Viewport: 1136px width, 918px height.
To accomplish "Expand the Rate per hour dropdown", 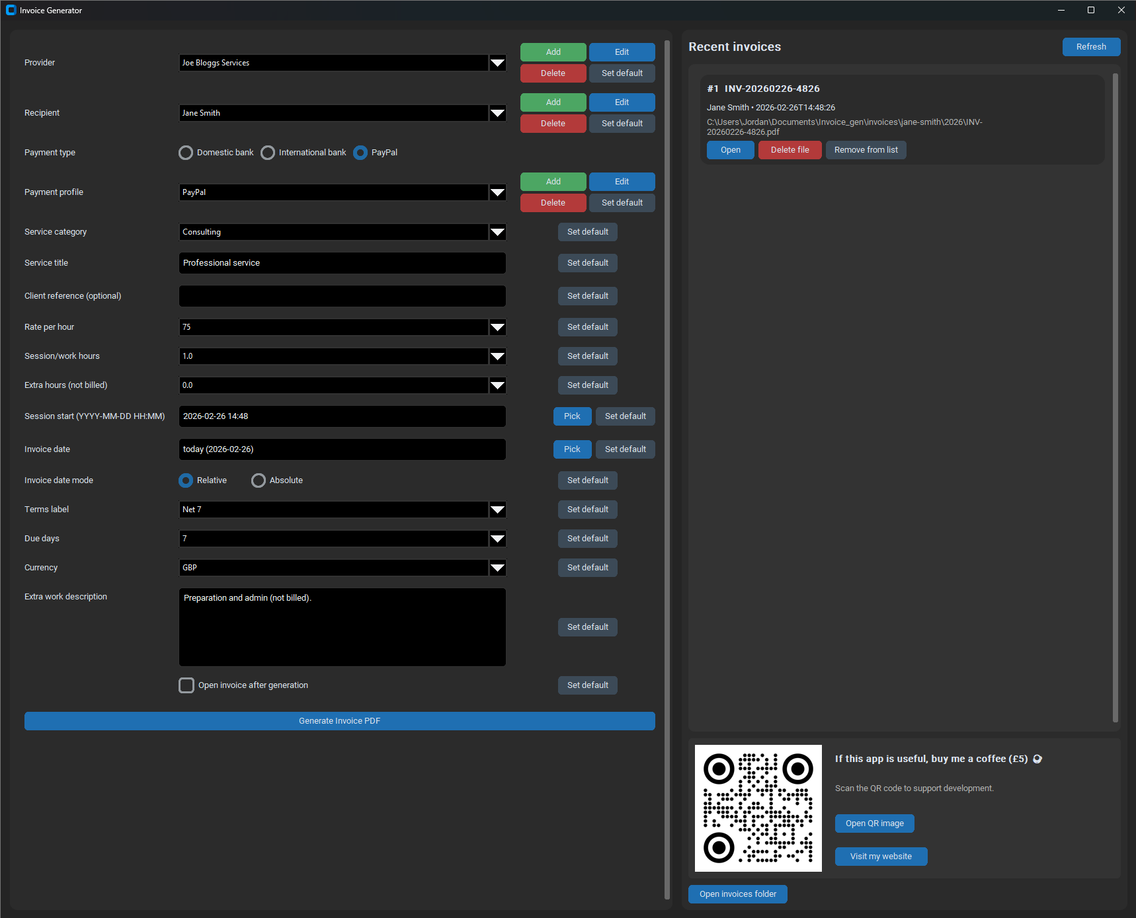I will pyautogui.click(x=497, y=327).
